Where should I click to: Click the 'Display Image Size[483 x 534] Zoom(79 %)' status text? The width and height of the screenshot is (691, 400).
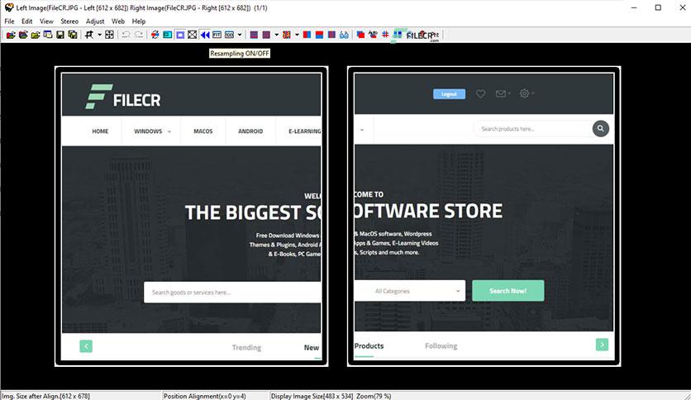[x=331, y=396]
